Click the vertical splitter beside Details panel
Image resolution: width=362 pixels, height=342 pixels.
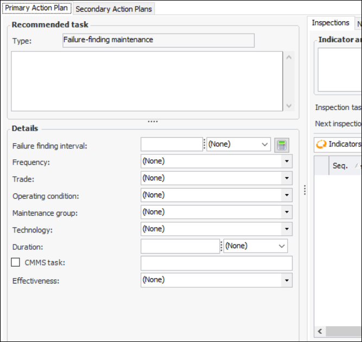point(305,190)
